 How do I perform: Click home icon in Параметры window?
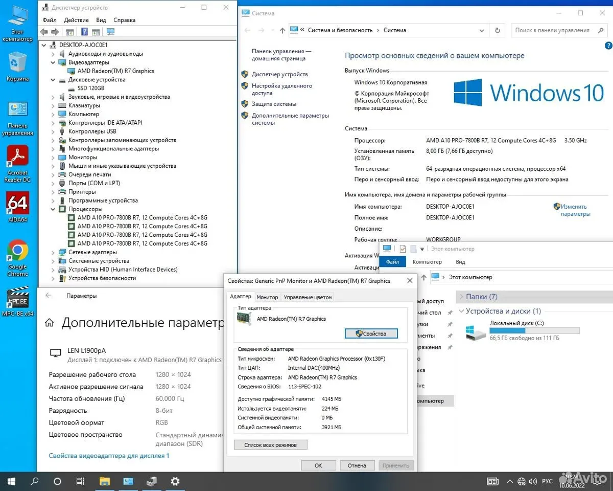(x=50, y=323)
